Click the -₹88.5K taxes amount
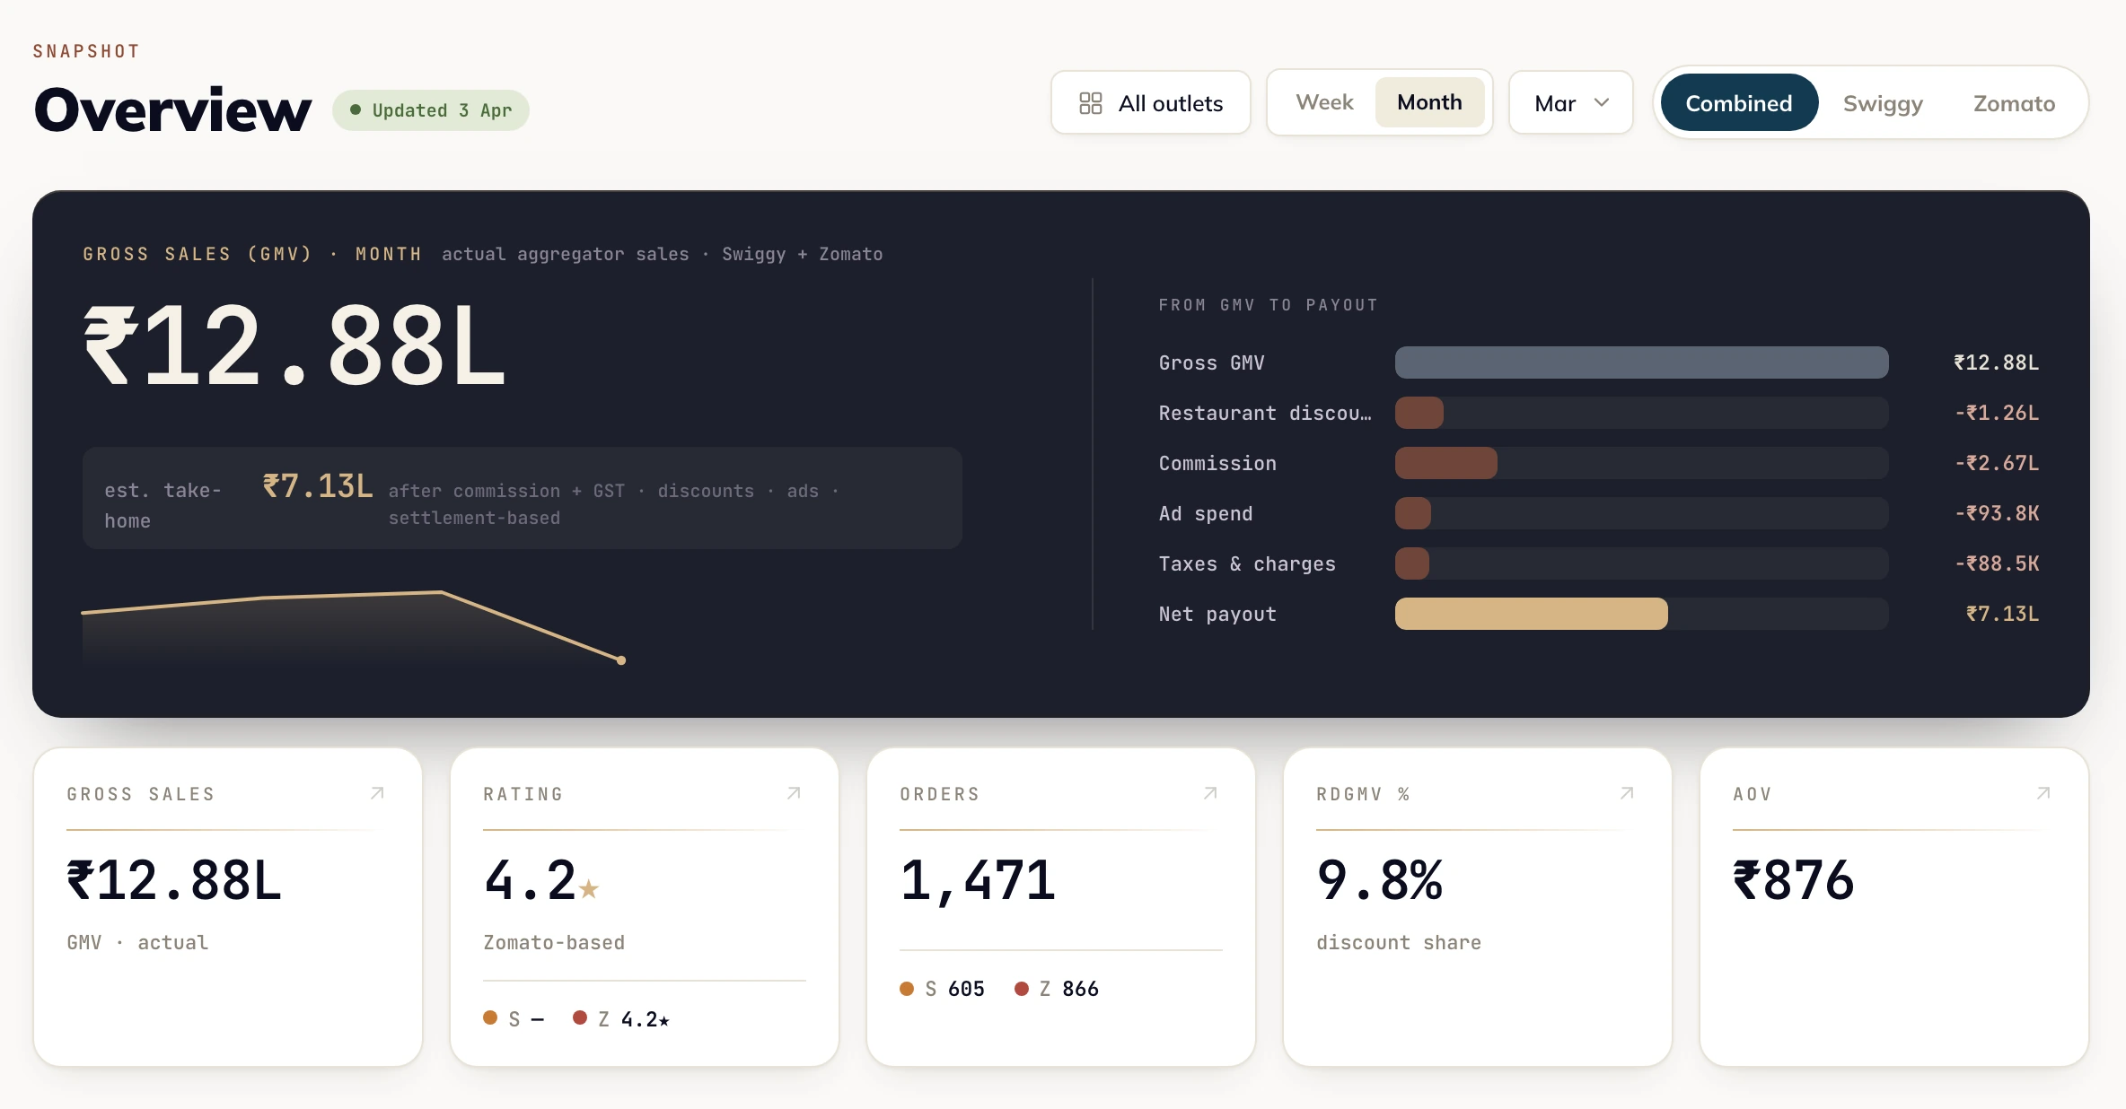 coord(1998,563)
